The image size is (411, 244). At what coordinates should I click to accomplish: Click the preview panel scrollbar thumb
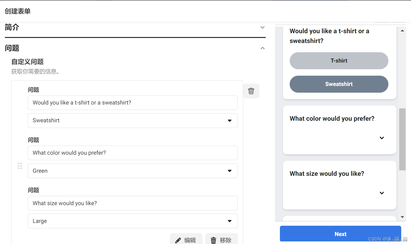(402, 139)
